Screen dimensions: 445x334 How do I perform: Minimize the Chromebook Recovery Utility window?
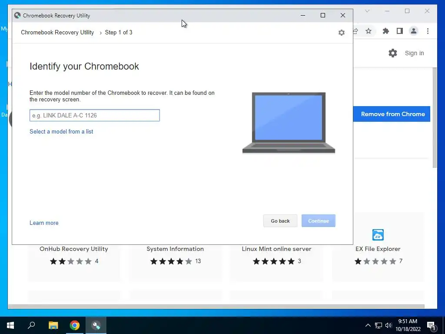303,15
